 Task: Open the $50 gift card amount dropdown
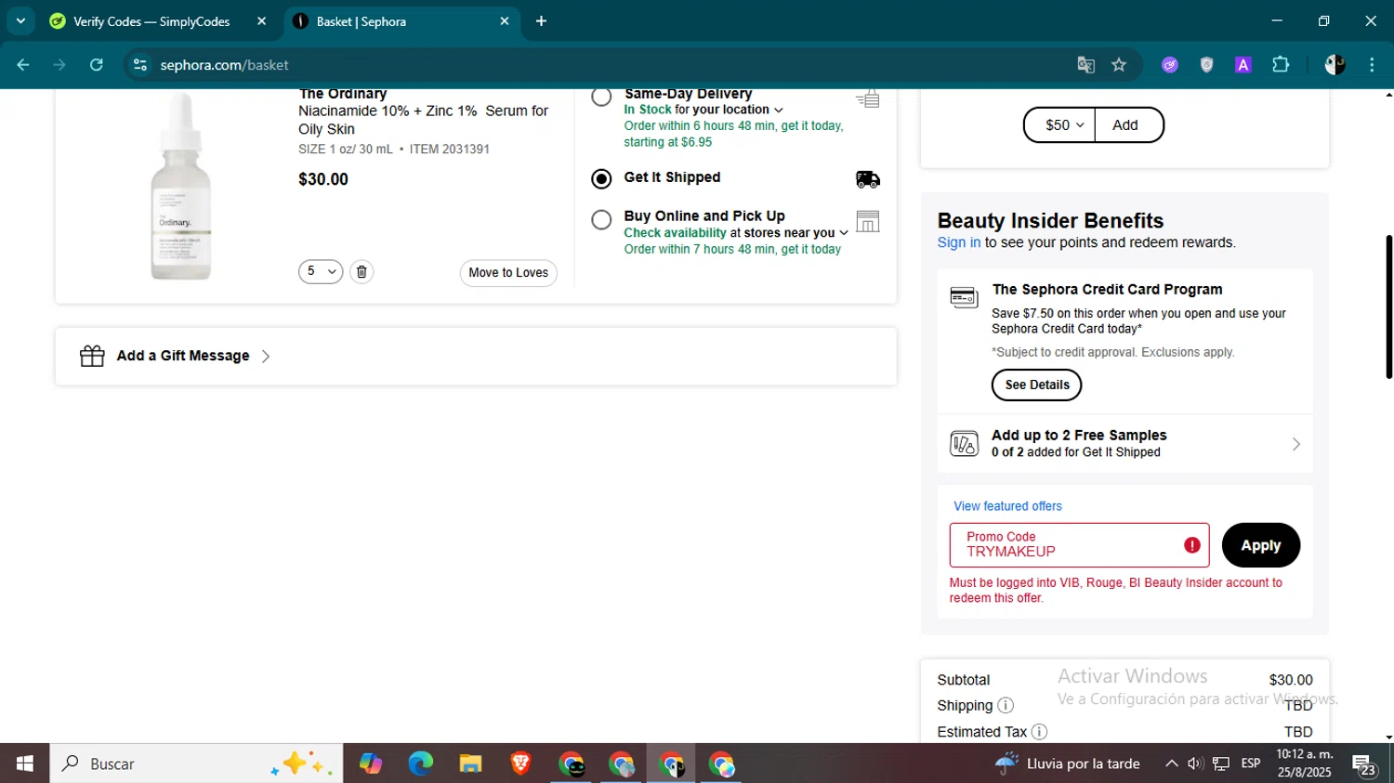[x=1060, y=125]
